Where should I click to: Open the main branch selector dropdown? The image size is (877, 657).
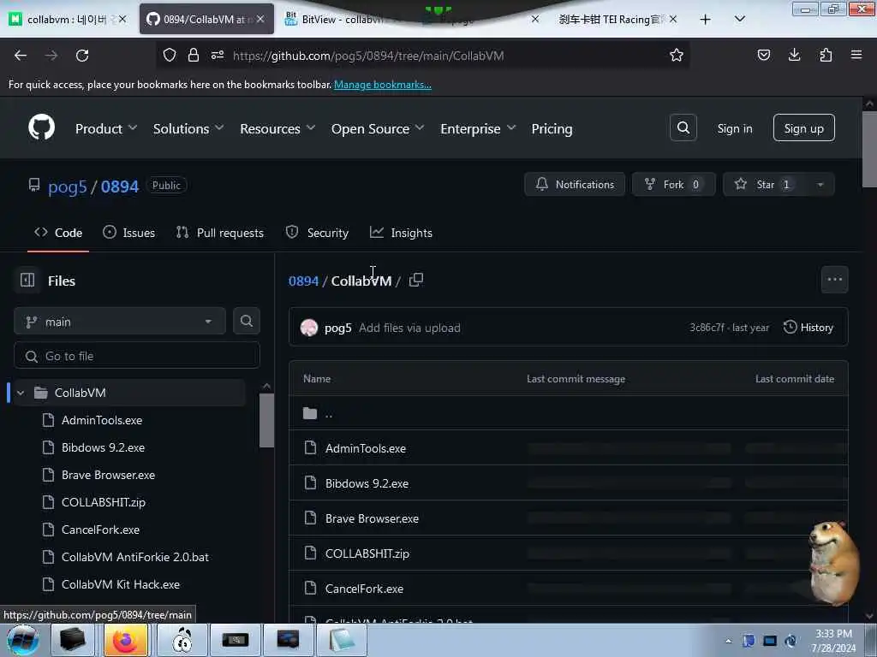pyautogui.click(x=120, y=322)
